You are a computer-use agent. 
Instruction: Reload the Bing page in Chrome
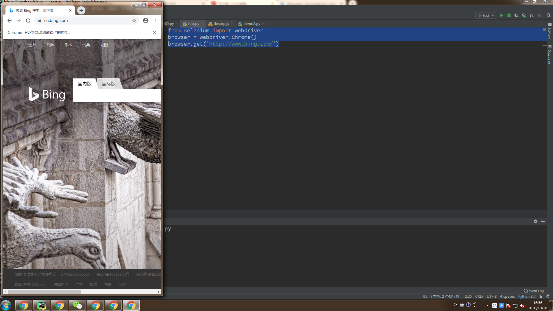click(x=28, y=21)
